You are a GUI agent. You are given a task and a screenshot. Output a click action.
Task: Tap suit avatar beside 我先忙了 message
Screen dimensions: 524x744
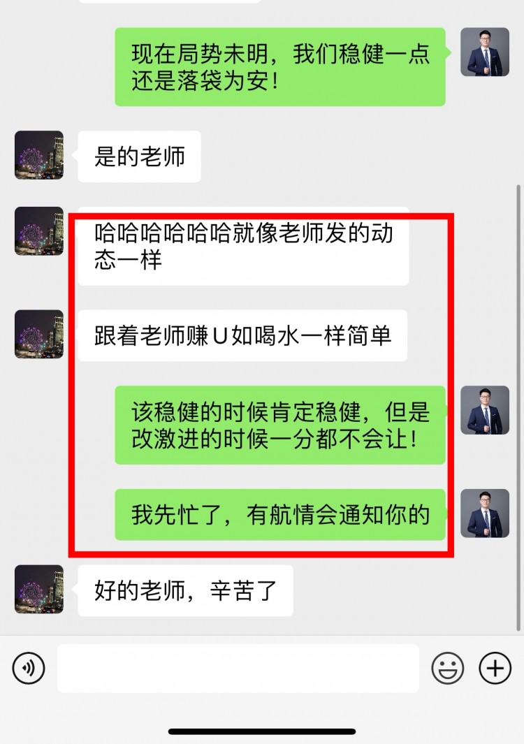click(x=485, y=513)
